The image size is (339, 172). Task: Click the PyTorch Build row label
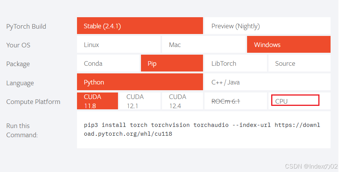tap(26, 26)
